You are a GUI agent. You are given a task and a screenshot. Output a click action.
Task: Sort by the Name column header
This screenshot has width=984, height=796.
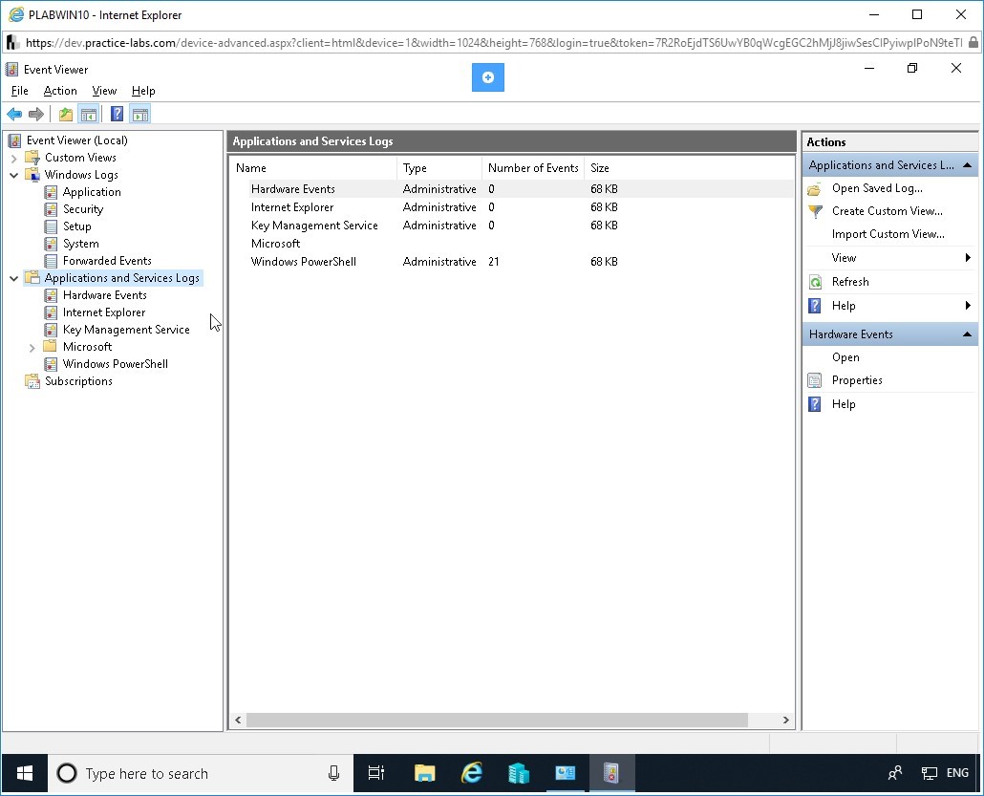pos(313,168)
